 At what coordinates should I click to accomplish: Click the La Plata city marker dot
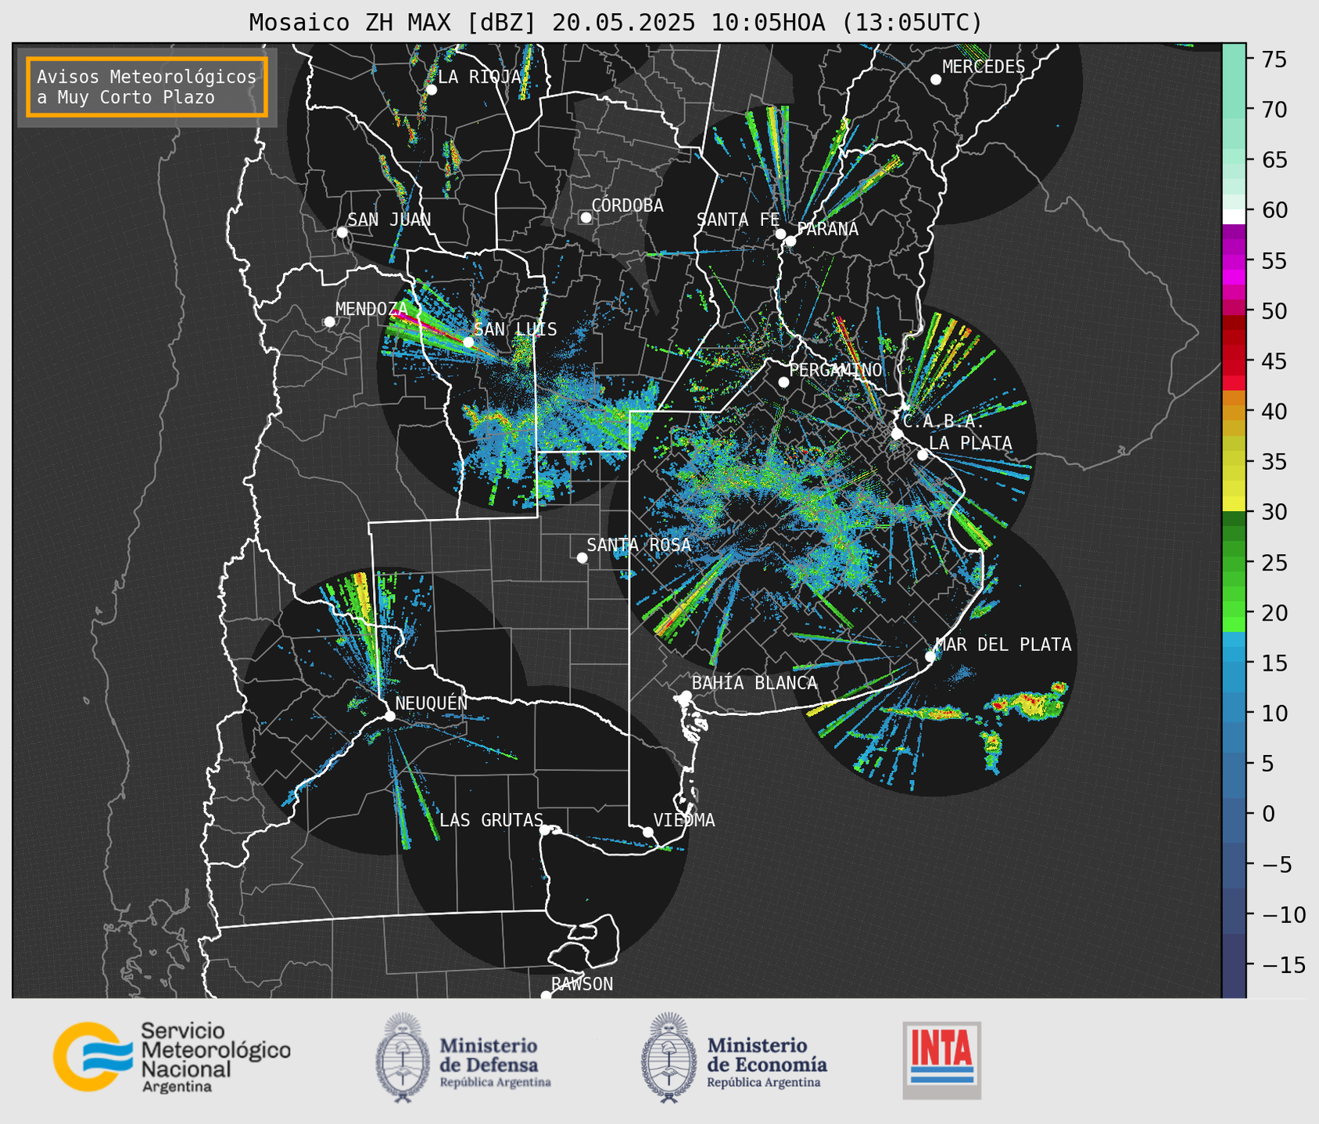923,455
